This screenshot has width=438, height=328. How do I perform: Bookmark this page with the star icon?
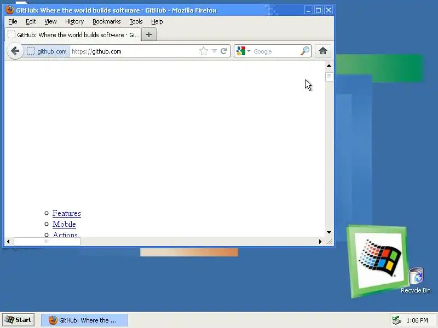[x=204, y=51]
